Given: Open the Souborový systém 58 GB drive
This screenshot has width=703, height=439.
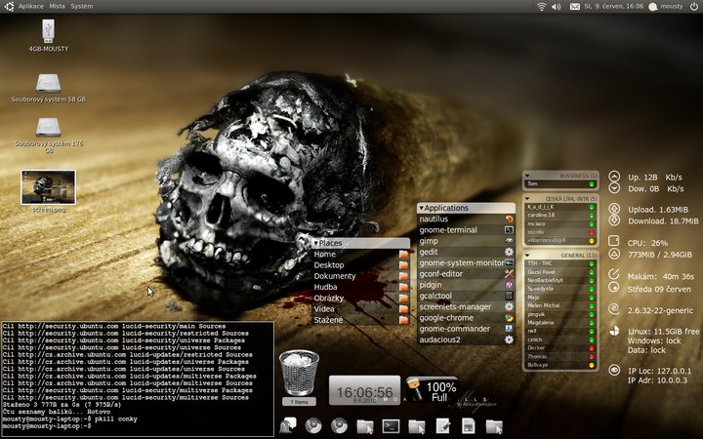Looking at the screenshot, I should click(48, 84).
